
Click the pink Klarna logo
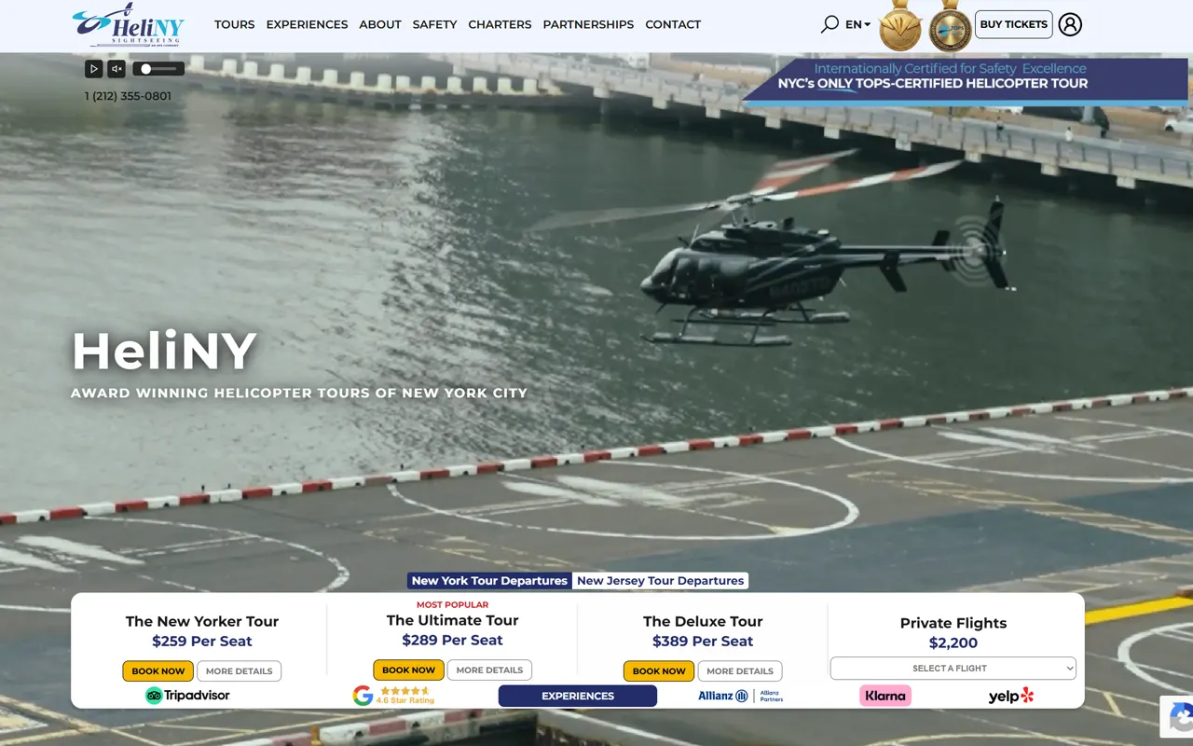(x=885, y=696)
